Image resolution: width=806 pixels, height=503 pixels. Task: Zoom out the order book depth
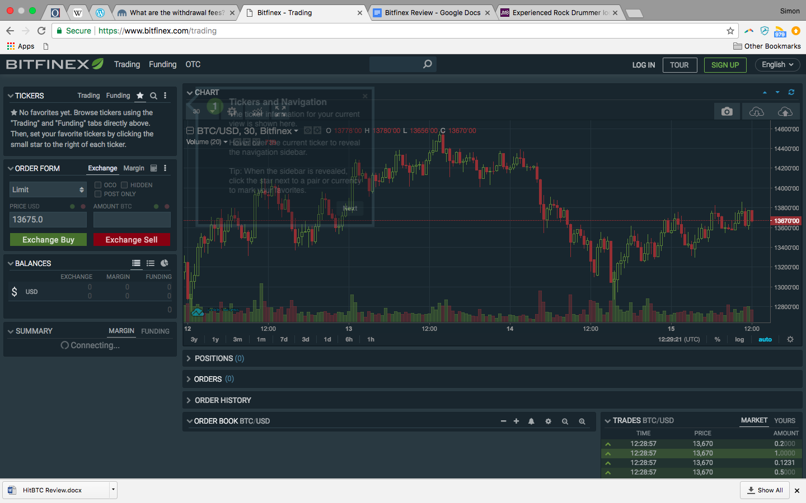pos(565,421)
